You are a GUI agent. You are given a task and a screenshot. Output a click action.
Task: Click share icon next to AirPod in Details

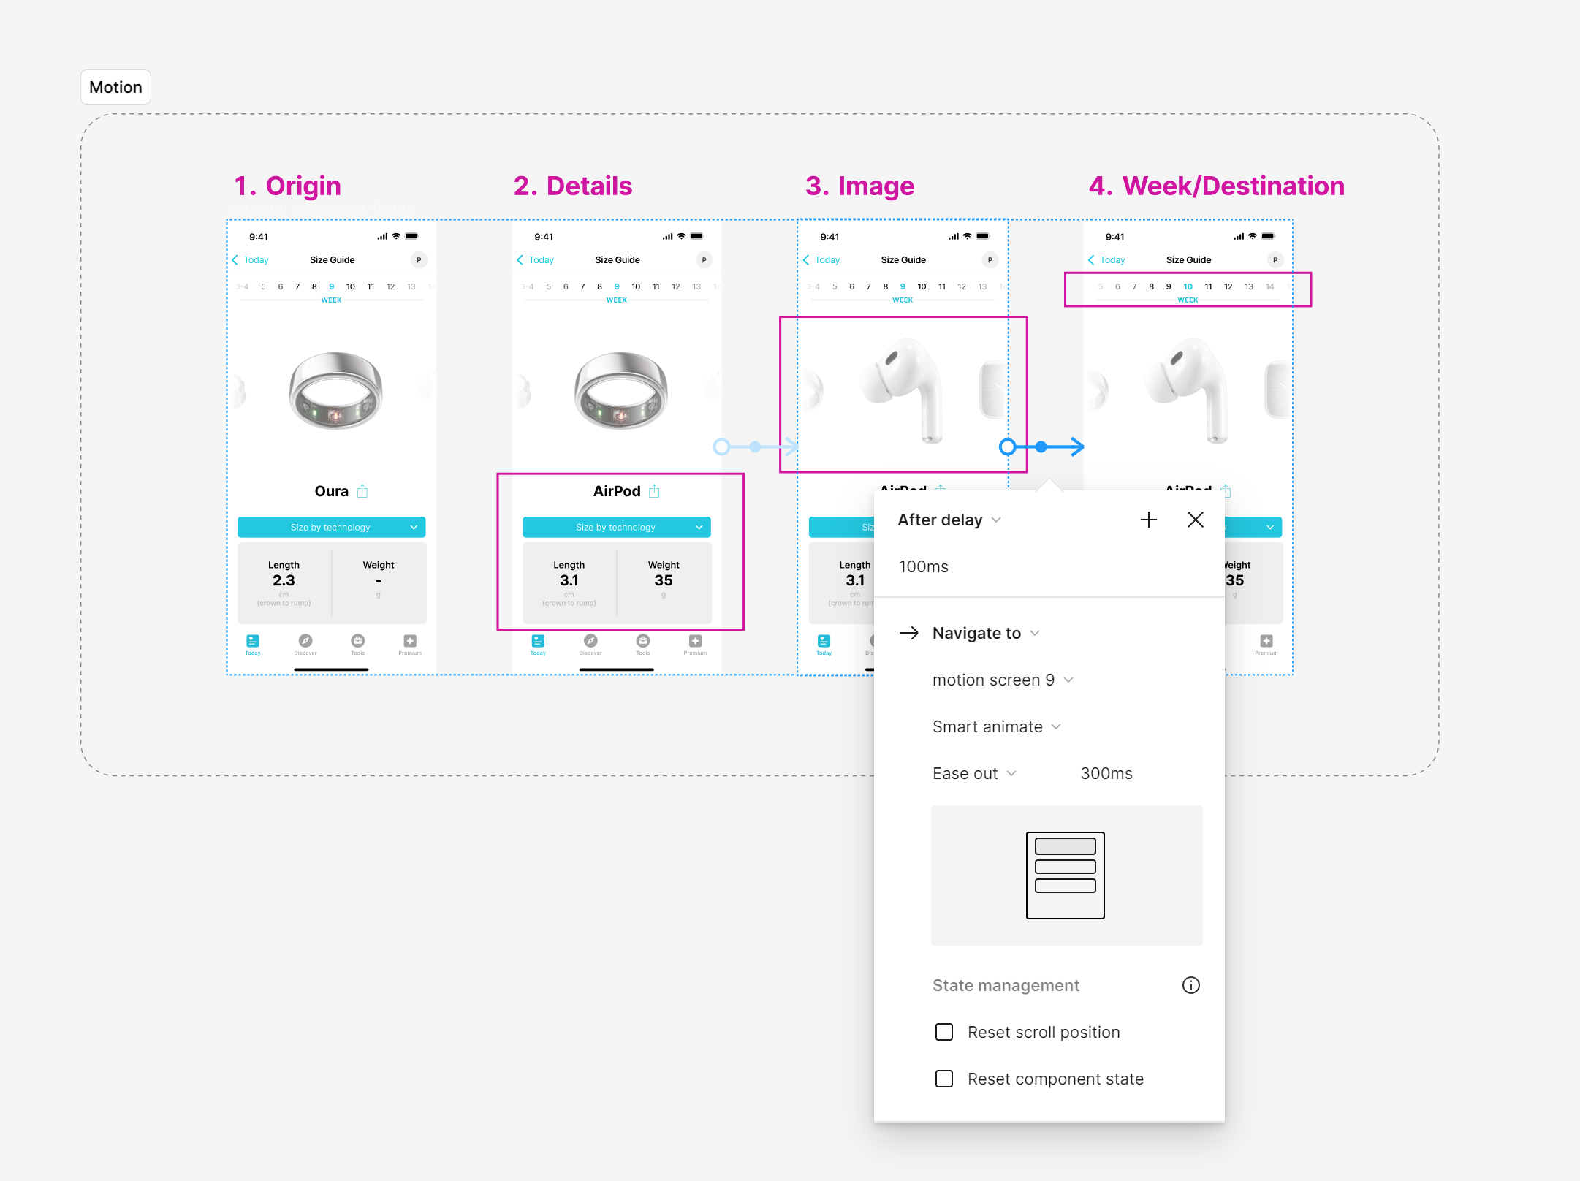click(654, 491)
